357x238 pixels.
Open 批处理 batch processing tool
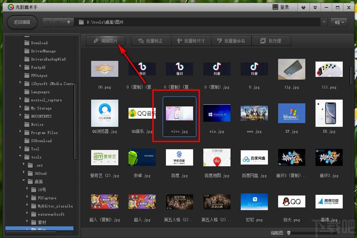point(271,41)
